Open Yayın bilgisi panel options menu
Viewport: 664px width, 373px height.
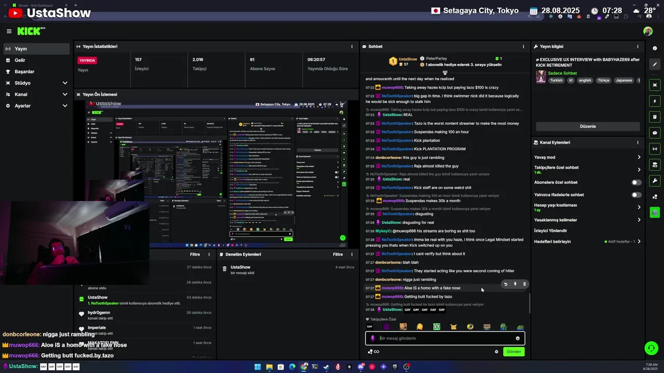(638, 47)
